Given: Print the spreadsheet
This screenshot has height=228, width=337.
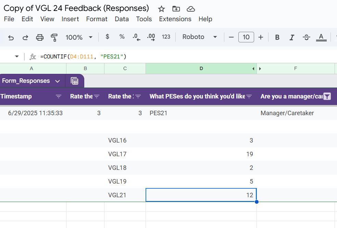Looking at the screenshot, I should tap(40, 37).
